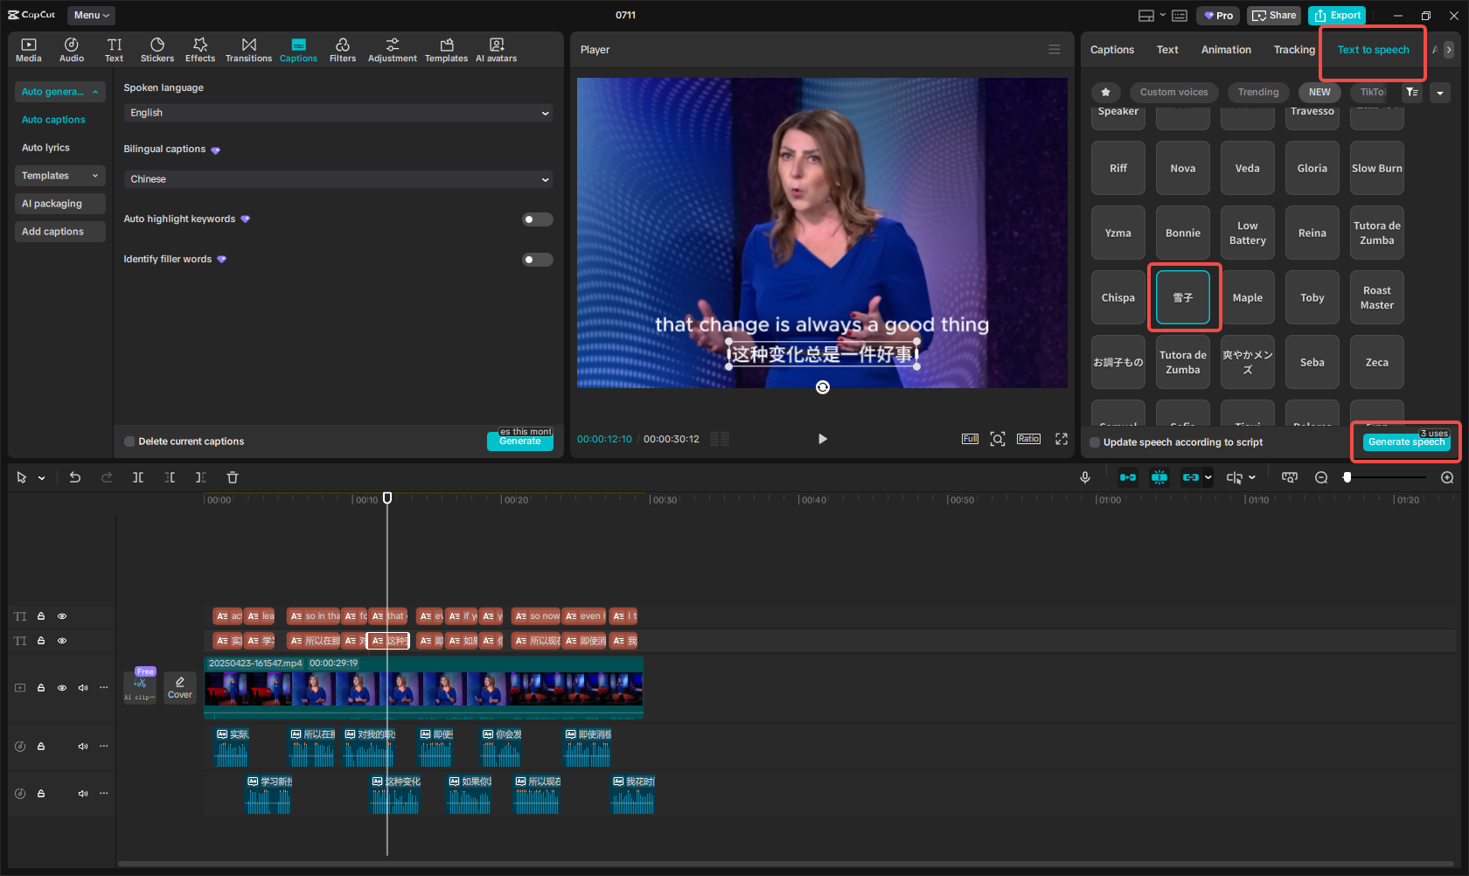Open the Menu in title bar
Image resolution: width=1469 pixels, height=876 pixels.
(91, 15)
